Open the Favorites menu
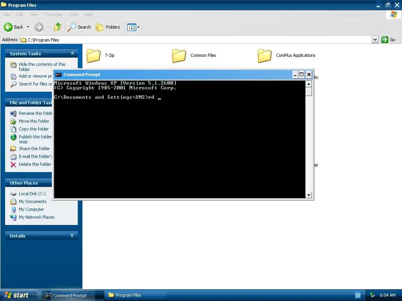 coord(53,15)
